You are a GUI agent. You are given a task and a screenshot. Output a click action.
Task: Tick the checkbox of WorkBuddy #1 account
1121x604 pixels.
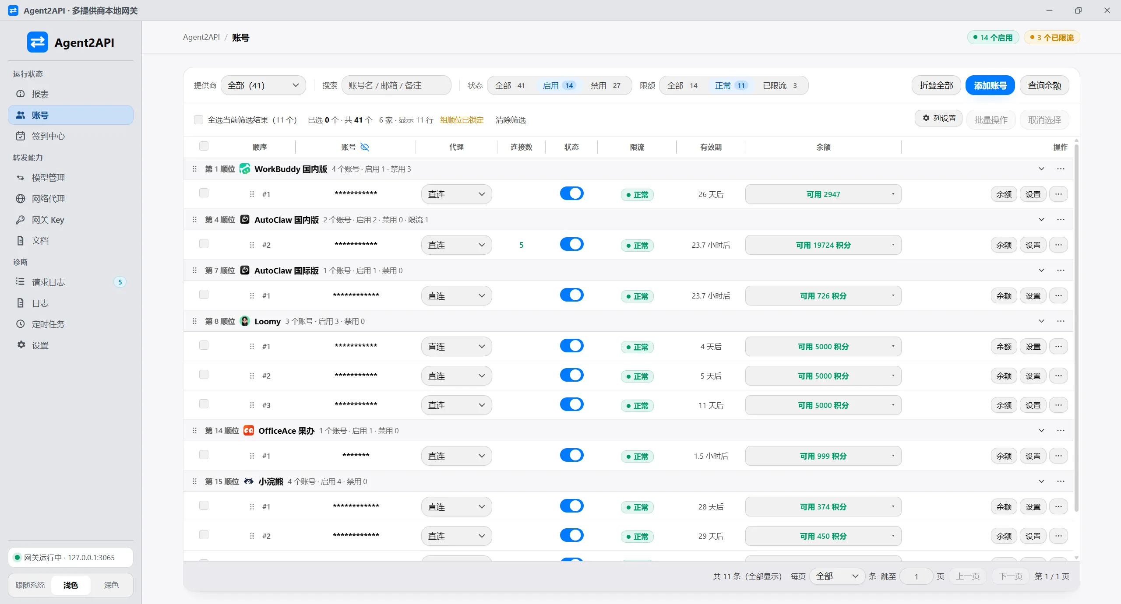click(204, 193)
